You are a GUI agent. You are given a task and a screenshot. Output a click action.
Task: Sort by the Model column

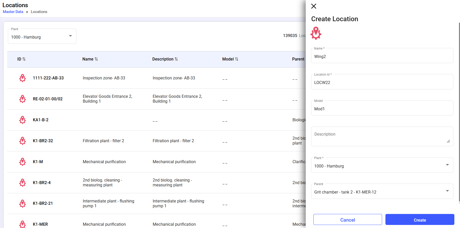pyautogui.click(x=237, y=59)
